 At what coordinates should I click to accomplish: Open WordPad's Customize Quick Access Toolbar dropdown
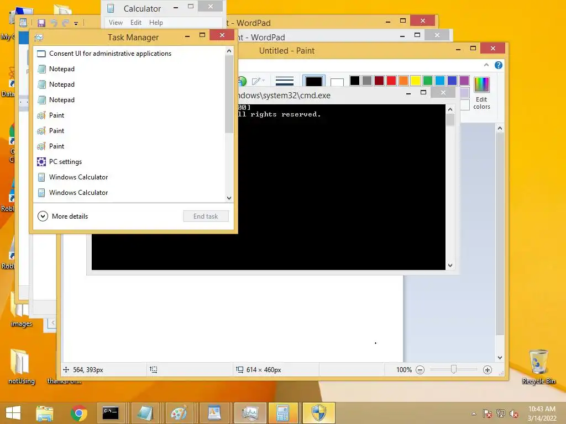[76, 23]
